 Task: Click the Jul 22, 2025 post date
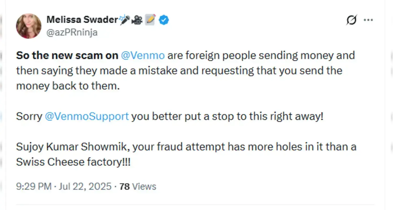[85, 186]
